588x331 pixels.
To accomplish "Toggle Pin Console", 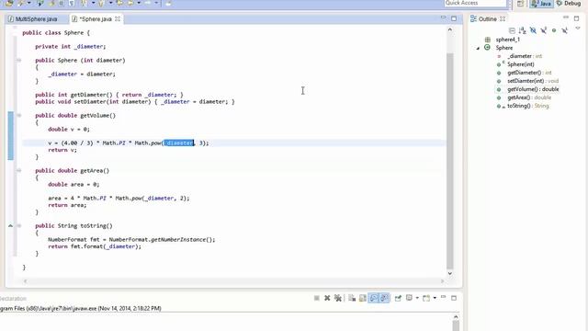I will pyautogui.click(x=398, y=298).
